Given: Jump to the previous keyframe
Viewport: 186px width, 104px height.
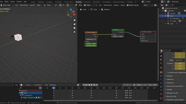Looking at the screenshot, I should (x=86, y=85).
